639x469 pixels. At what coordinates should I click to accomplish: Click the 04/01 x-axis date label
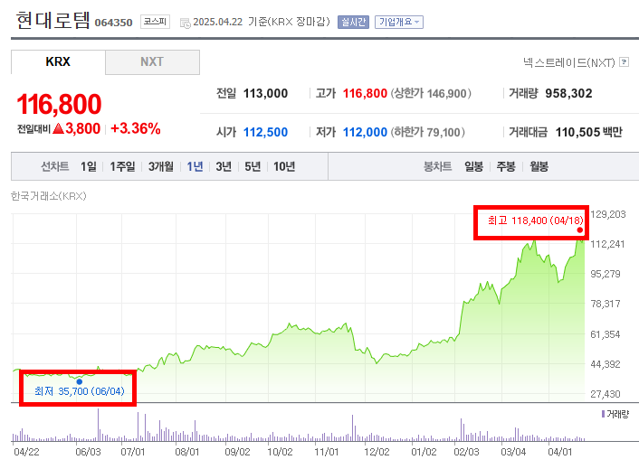click(x=560, y=452)
